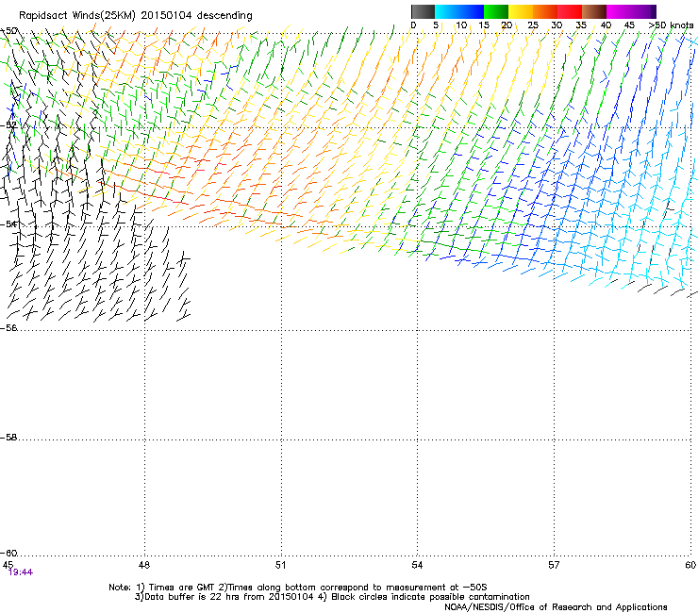698x613 pixels.
Task: Click the orange 25-30 knots color segment
Action: 545,11
